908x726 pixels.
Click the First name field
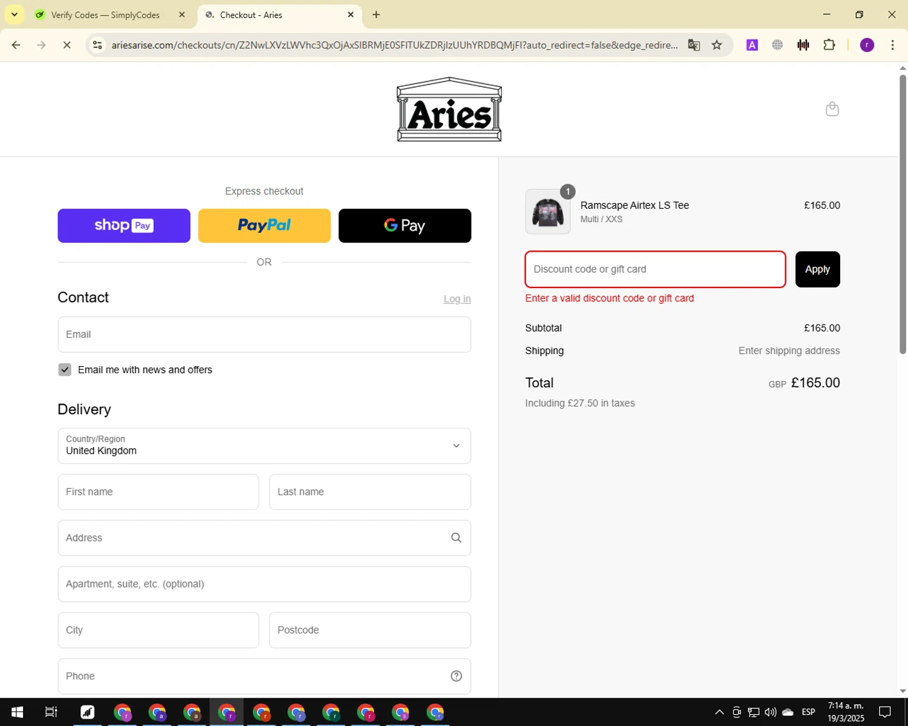click(159, 492)
